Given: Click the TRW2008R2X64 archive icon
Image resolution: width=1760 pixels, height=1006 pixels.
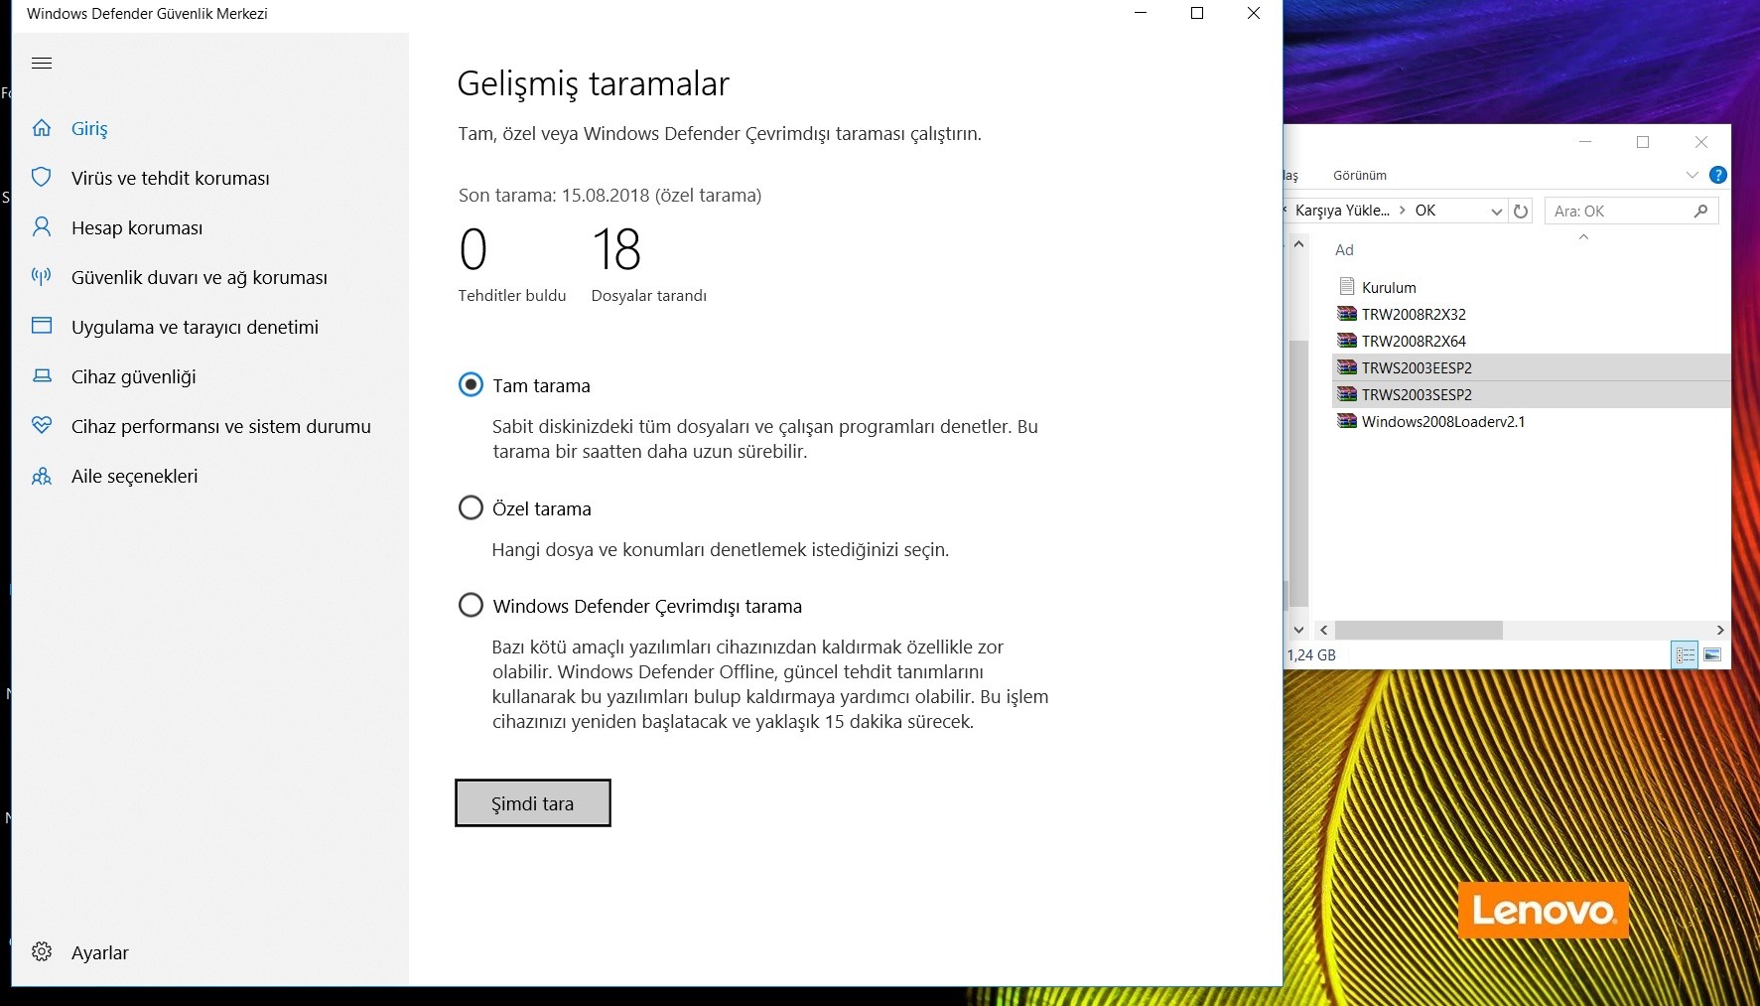Looking at the screenshot, I should tap(1347, 341).
